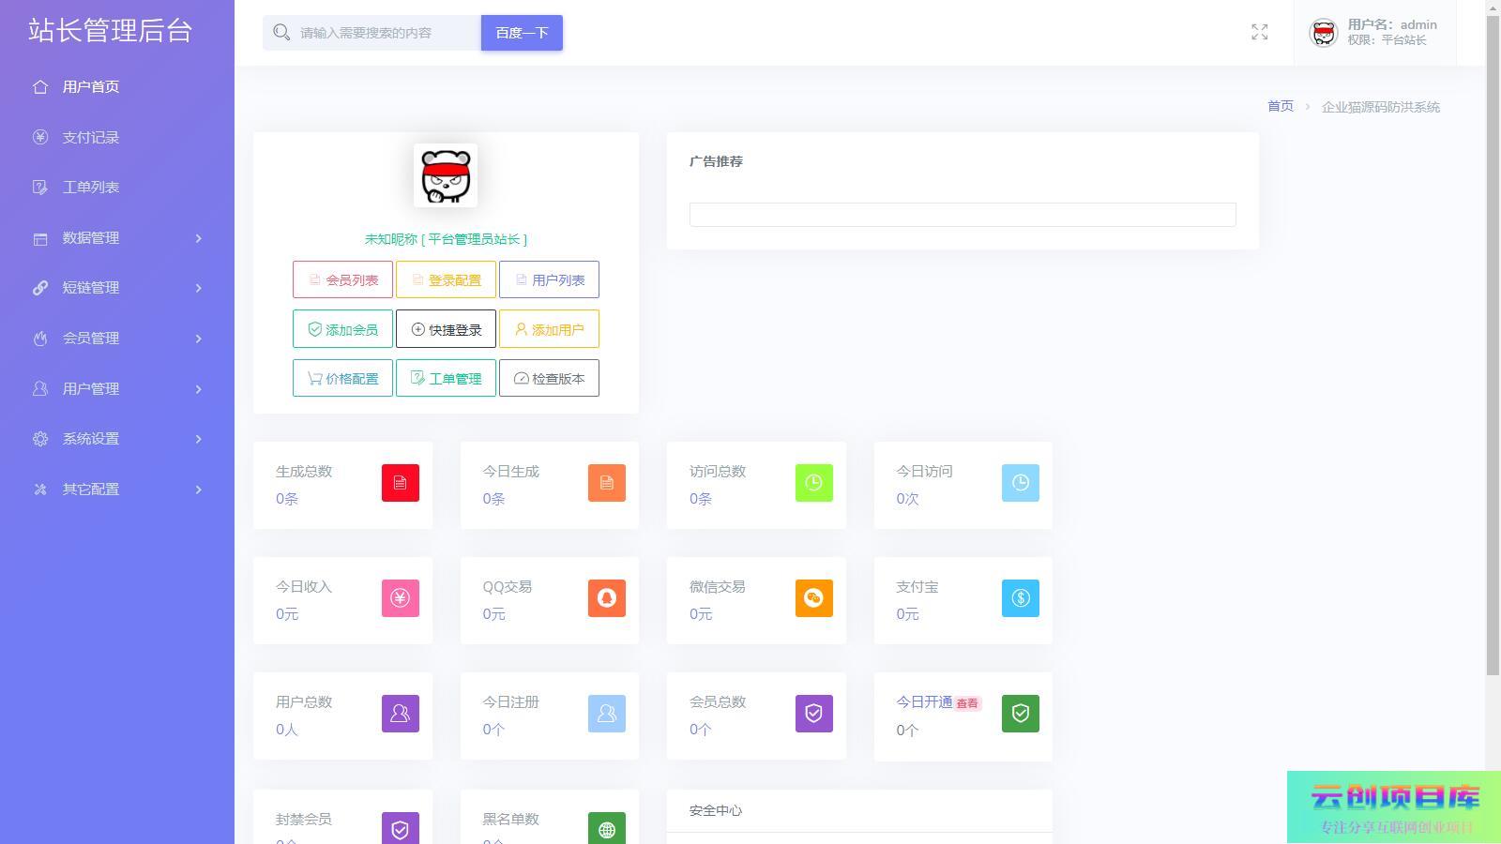Click the bear avatar profile picture

[x=446, y=175]
